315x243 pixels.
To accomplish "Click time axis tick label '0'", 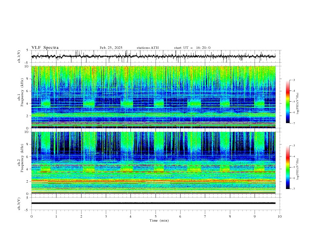I will point(31,216).
